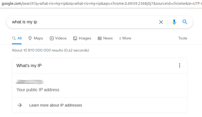Click the picture icon on the Images tab

(75, 38)
